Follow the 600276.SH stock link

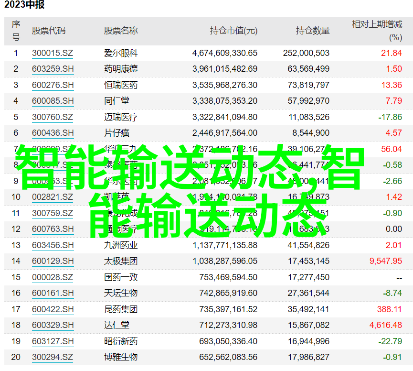tap(53, 85)
